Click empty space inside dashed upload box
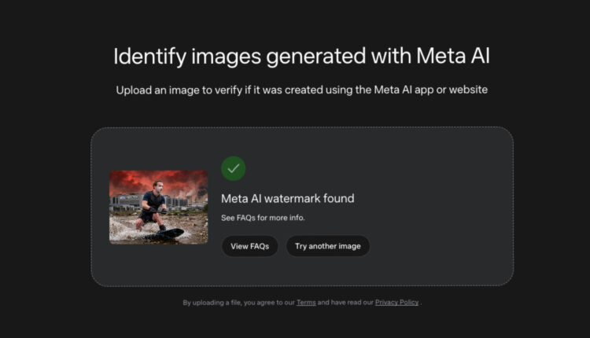The height and width of the screenshot is (338, 590). pos(433,207)
